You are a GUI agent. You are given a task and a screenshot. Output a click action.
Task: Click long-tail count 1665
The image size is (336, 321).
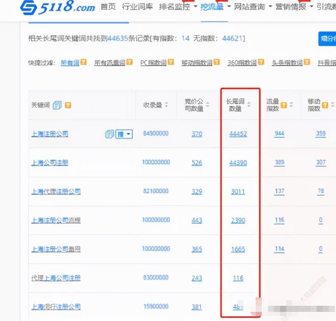tap(238, 249)
